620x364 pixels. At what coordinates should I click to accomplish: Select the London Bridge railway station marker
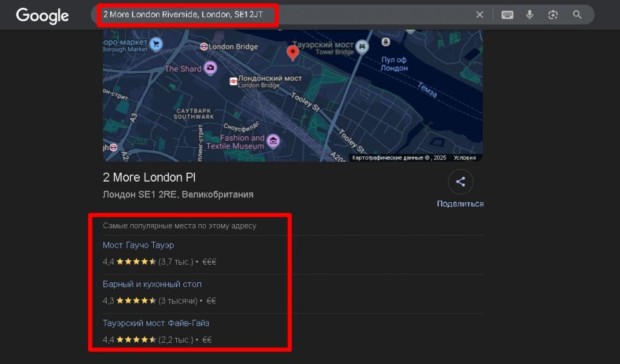[x=233, y=81]
